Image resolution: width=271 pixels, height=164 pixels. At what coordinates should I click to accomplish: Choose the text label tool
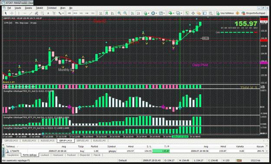pos(54,13)
